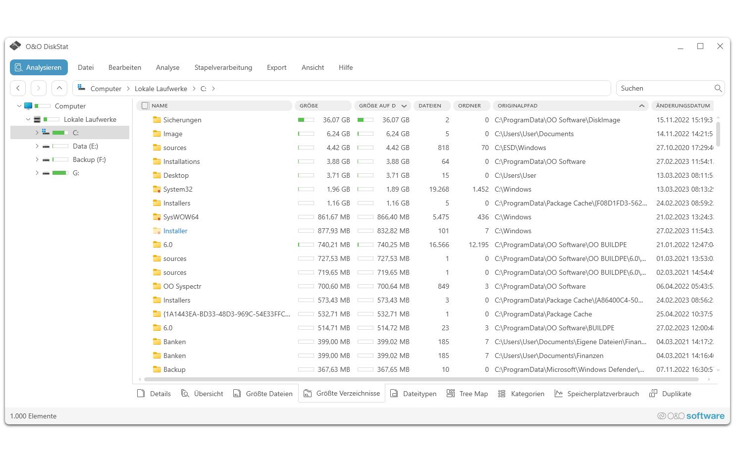Go back with the left arrow button

click(x=18, y=88)
